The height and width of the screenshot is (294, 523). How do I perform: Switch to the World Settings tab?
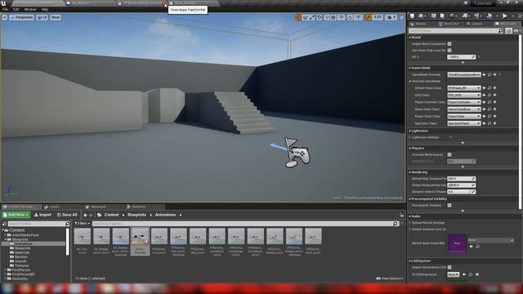coord(506,24)
